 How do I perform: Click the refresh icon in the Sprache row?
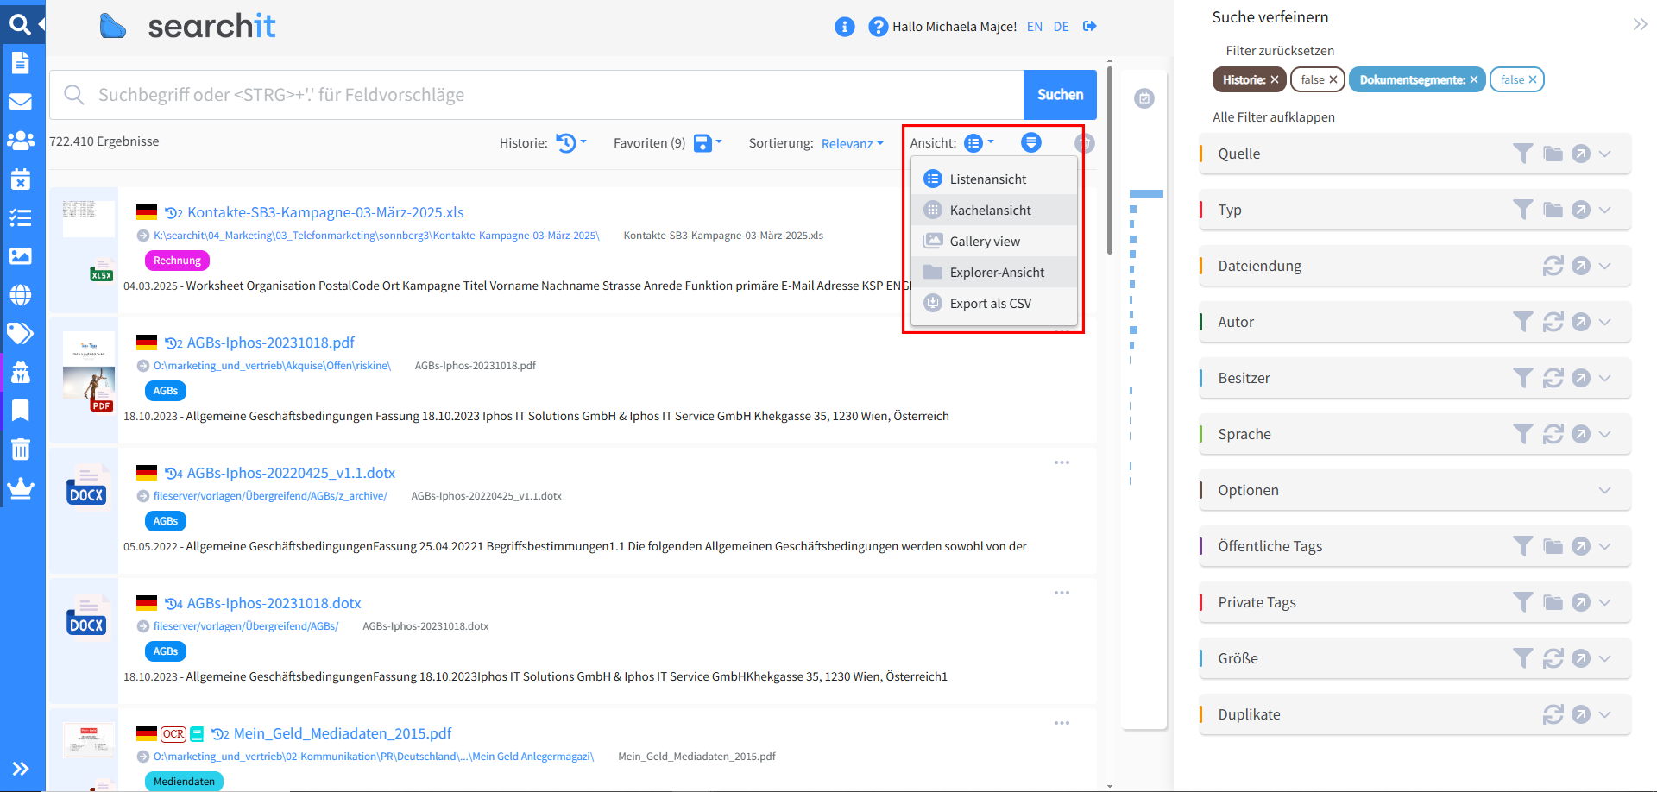(x=1553, y=434)
